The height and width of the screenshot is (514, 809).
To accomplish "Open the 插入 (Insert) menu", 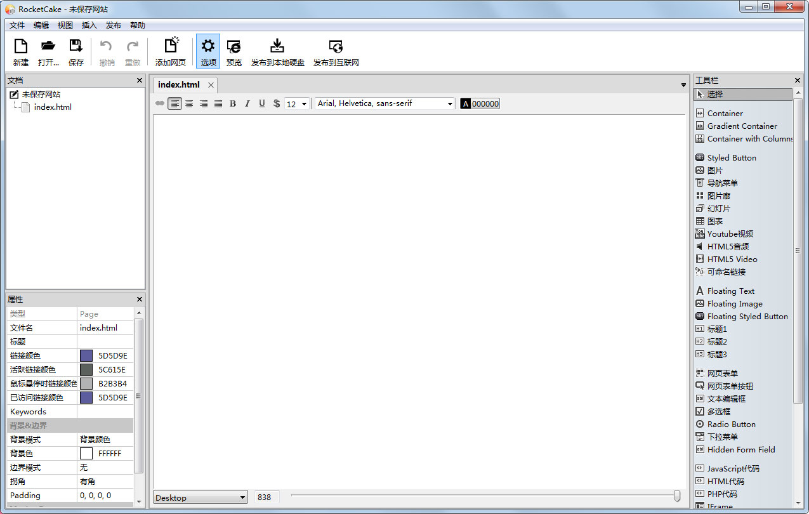I will pos(89,25).
